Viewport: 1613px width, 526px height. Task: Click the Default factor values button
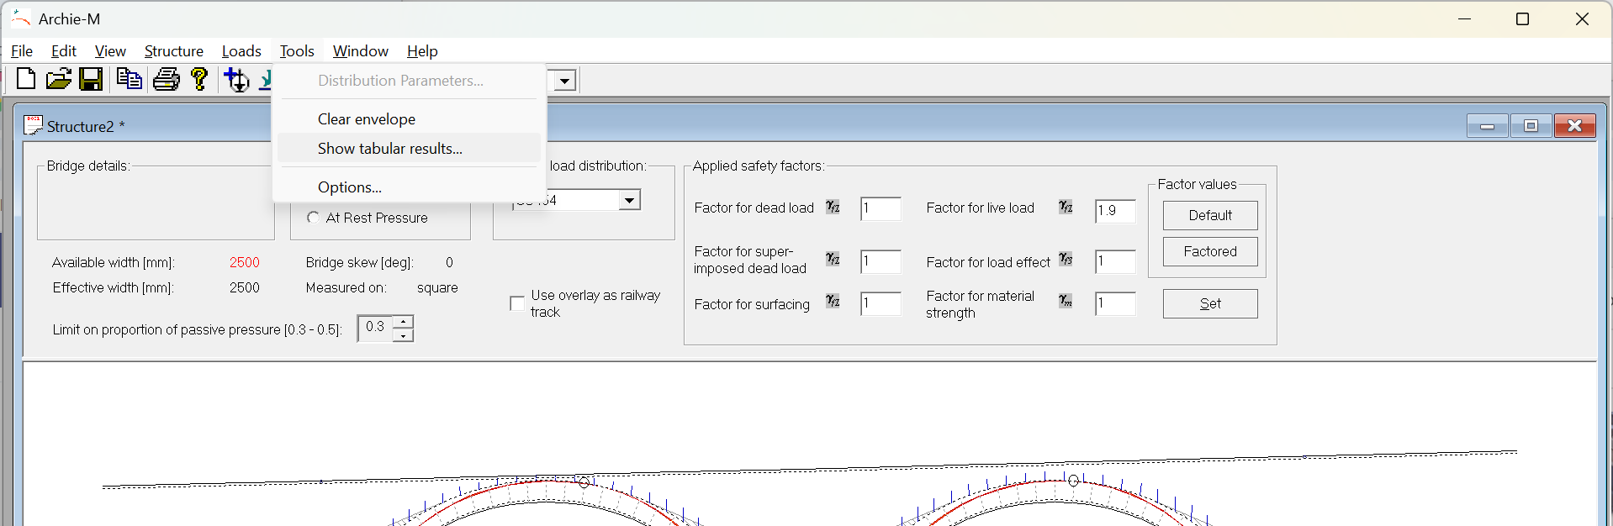click(x=1210, y=215)
